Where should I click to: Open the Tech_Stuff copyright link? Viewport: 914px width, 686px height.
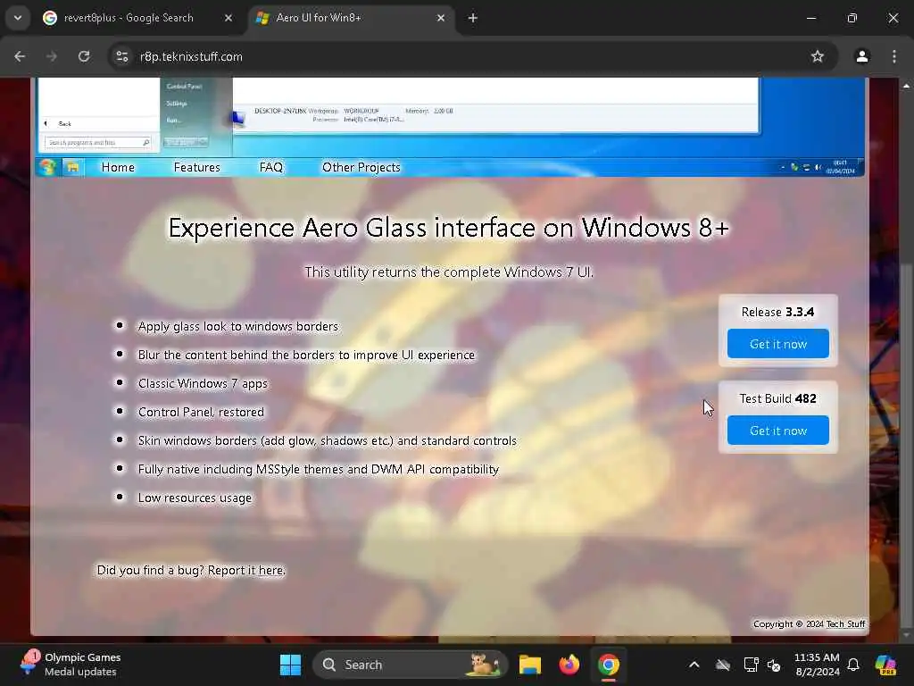pos(845,624)
